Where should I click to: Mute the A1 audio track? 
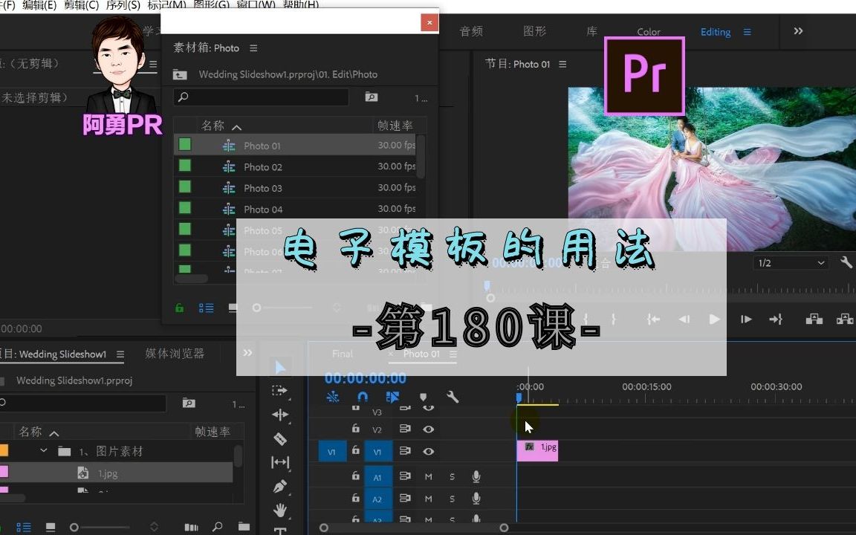(x=429, y=476)
